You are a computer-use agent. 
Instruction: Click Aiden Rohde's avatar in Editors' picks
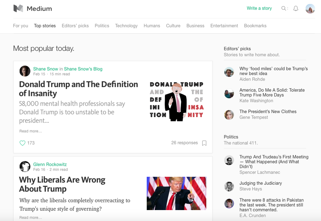229,72
